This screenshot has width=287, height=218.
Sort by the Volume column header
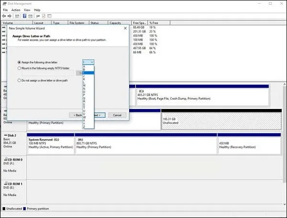pyautogui.click(x=17, y=23)
